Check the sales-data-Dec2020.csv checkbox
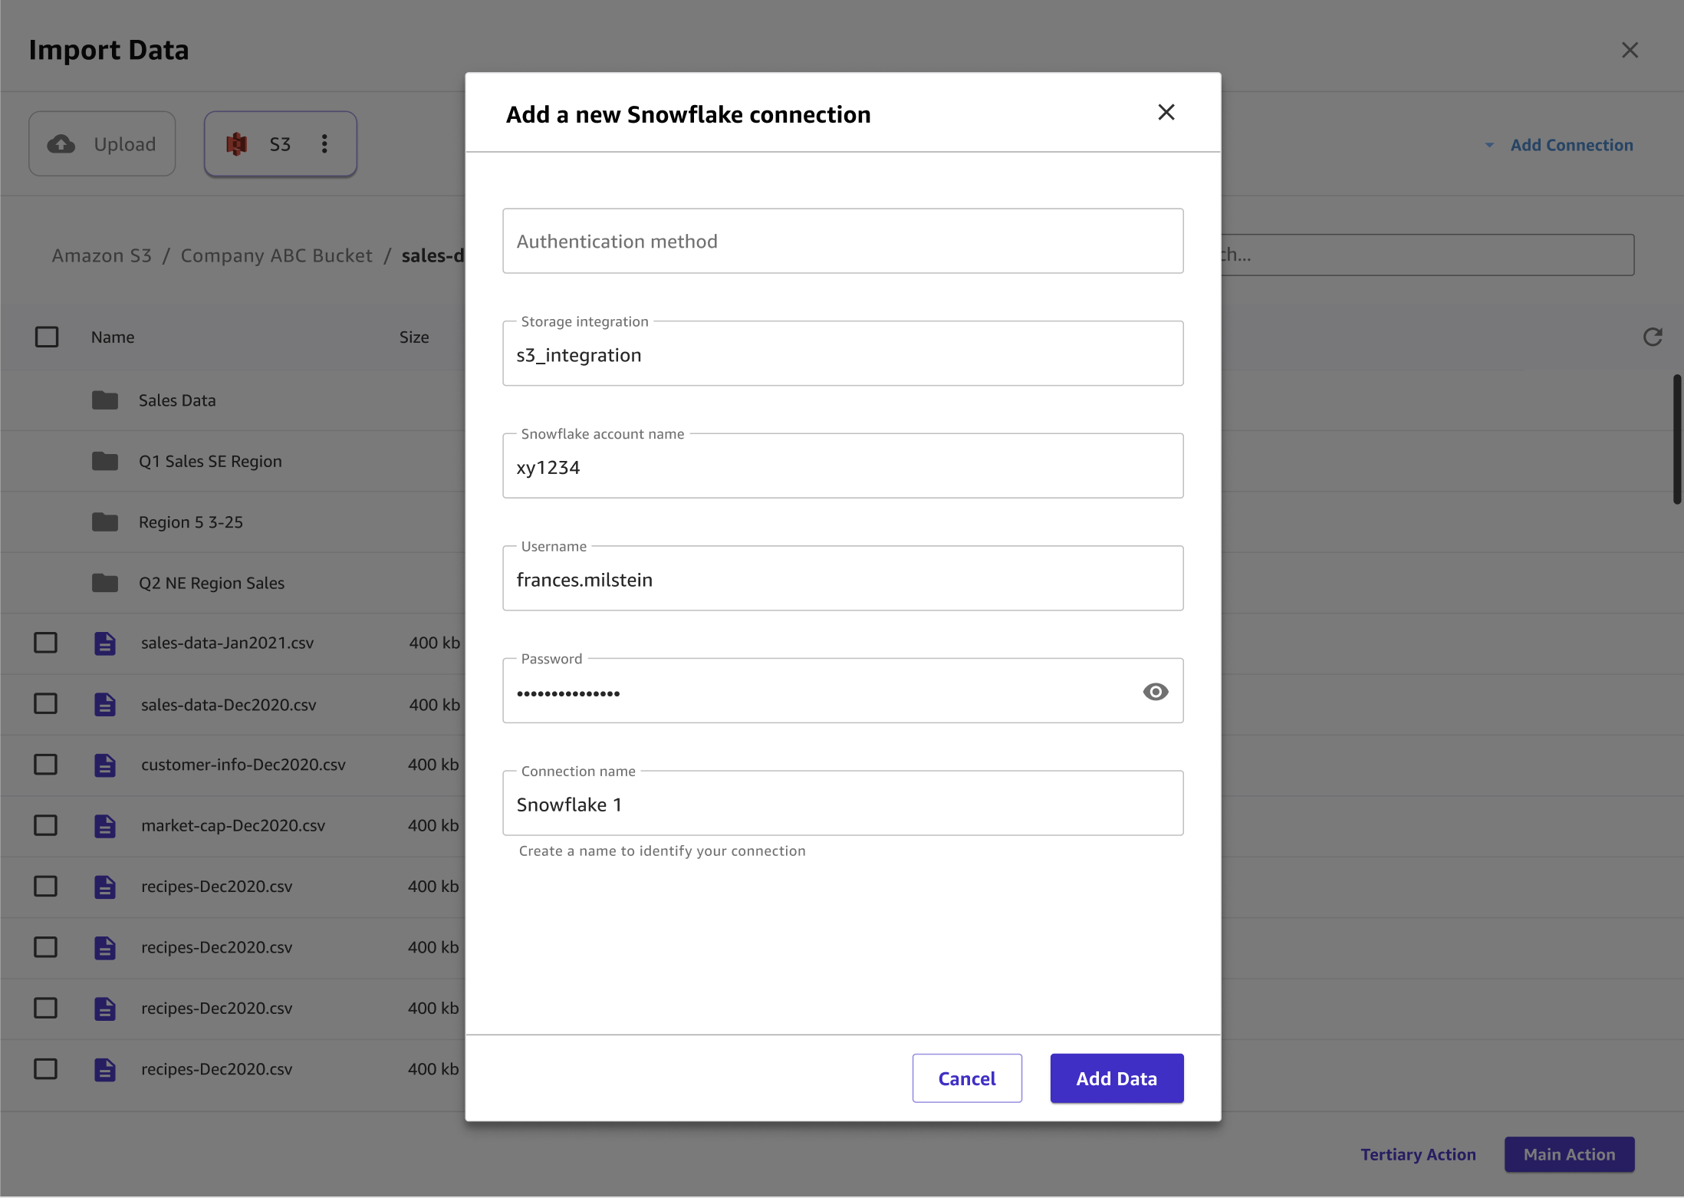Screen dimensions: 1684x1198 (45, 704)
